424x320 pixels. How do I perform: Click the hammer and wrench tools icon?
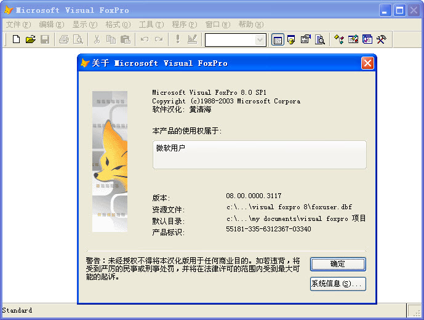pos(381,39)
